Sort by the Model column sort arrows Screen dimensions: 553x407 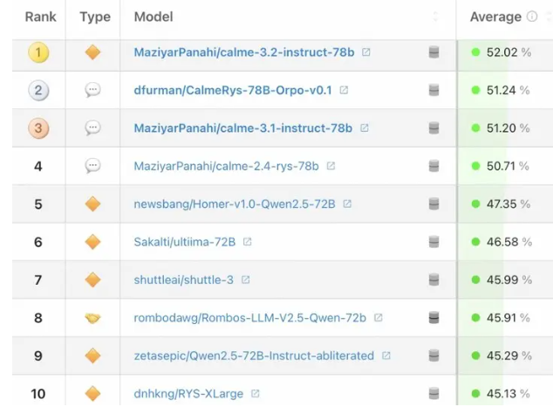pos(436,17)
